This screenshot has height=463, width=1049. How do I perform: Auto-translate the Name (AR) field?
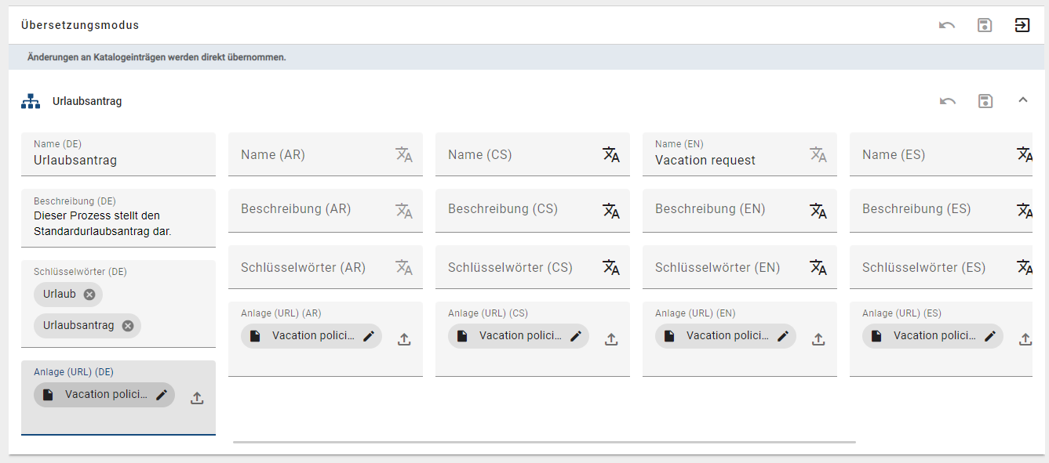[x=405, y=154]
